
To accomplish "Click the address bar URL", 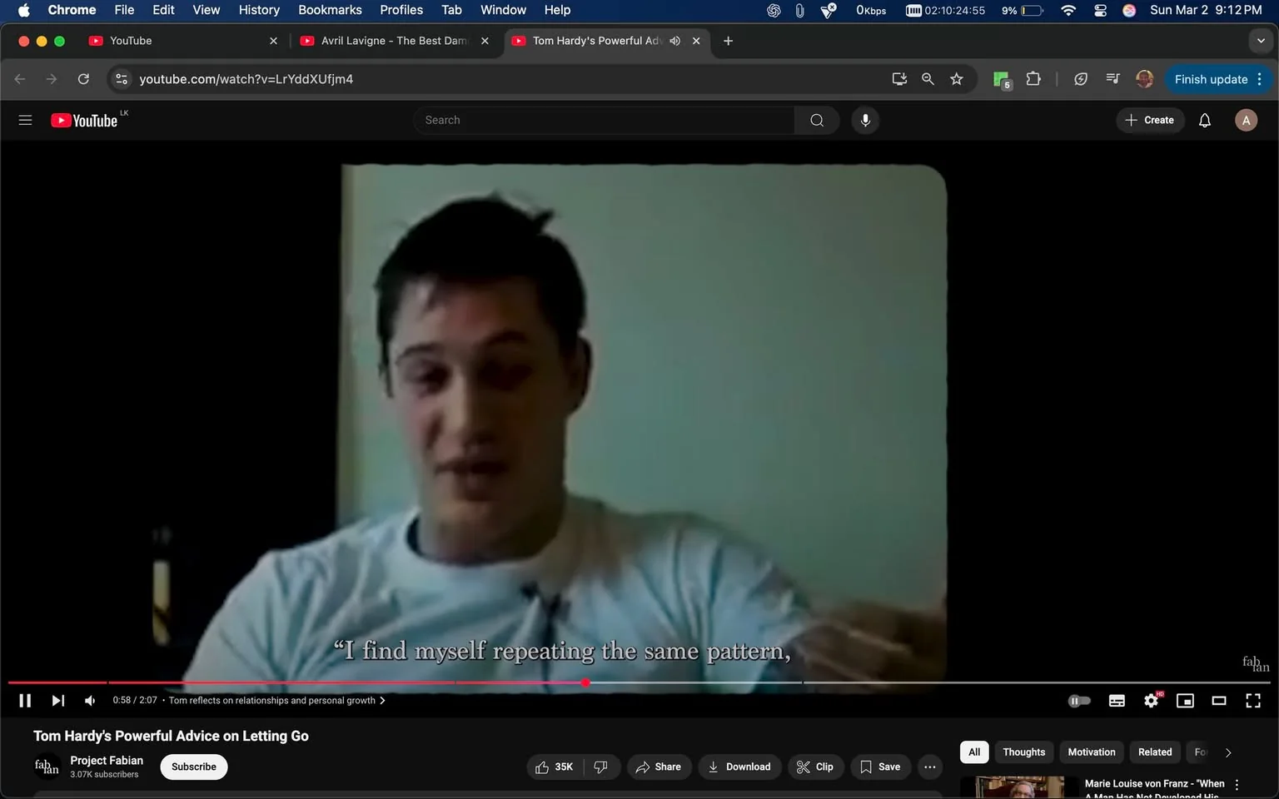I will (x=246, y=79).
